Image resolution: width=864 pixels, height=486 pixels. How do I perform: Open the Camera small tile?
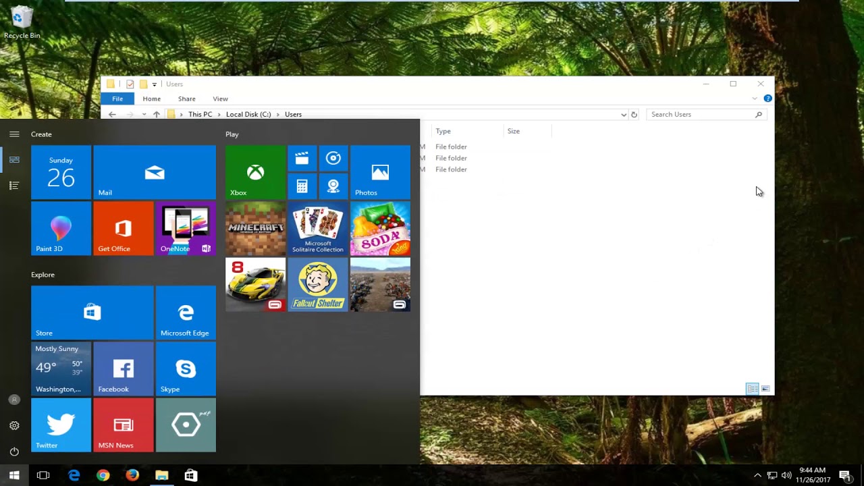[333, 186]
